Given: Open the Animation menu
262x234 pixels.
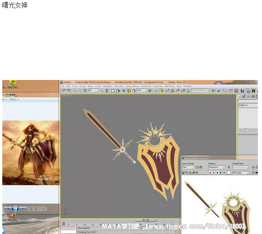Looking at the screenshot, I should [x=119, y=86].
